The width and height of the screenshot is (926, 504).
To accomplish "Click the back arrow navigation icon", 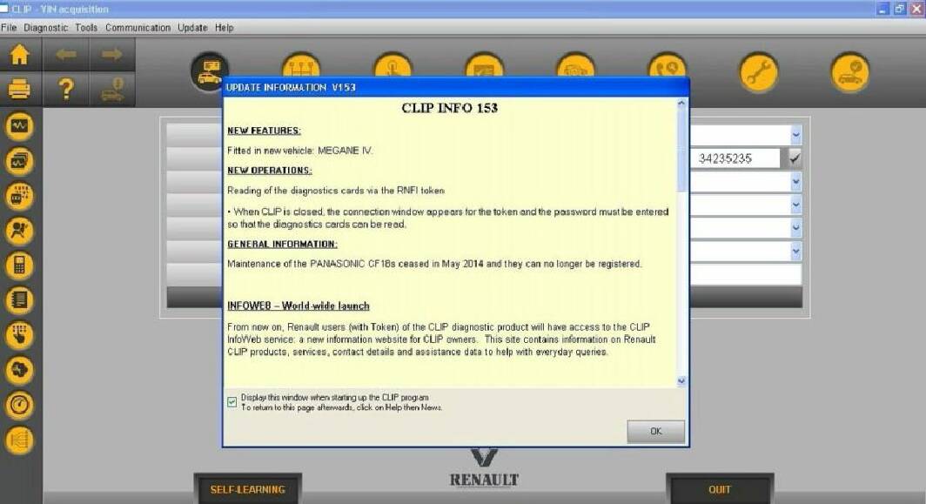I will (x=66, y=54).
